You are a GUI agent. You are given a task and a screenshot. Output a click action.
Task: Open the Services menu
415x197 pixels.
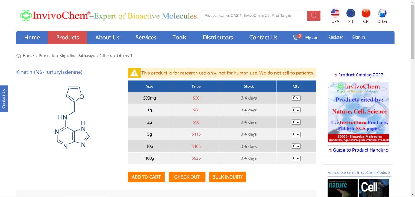[x=146, y=37]
